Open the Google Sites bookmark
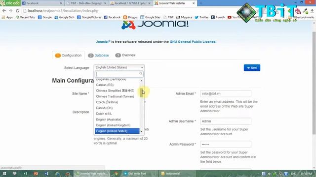 [x=150, y=17]
